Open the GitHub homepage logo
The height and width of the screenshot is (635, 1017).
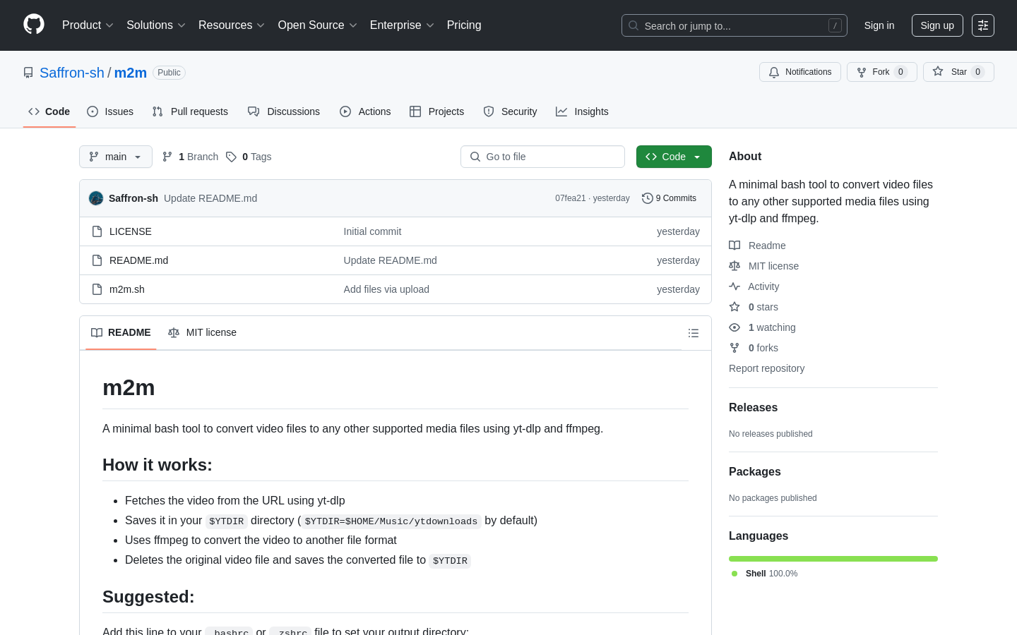34,25
